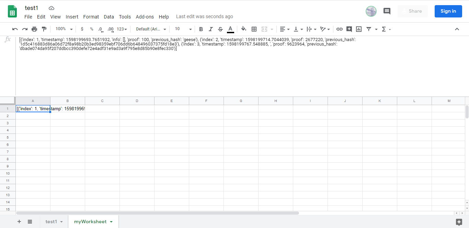
Task: Open the more formats 123 dropdown
Action: [122, 29]
